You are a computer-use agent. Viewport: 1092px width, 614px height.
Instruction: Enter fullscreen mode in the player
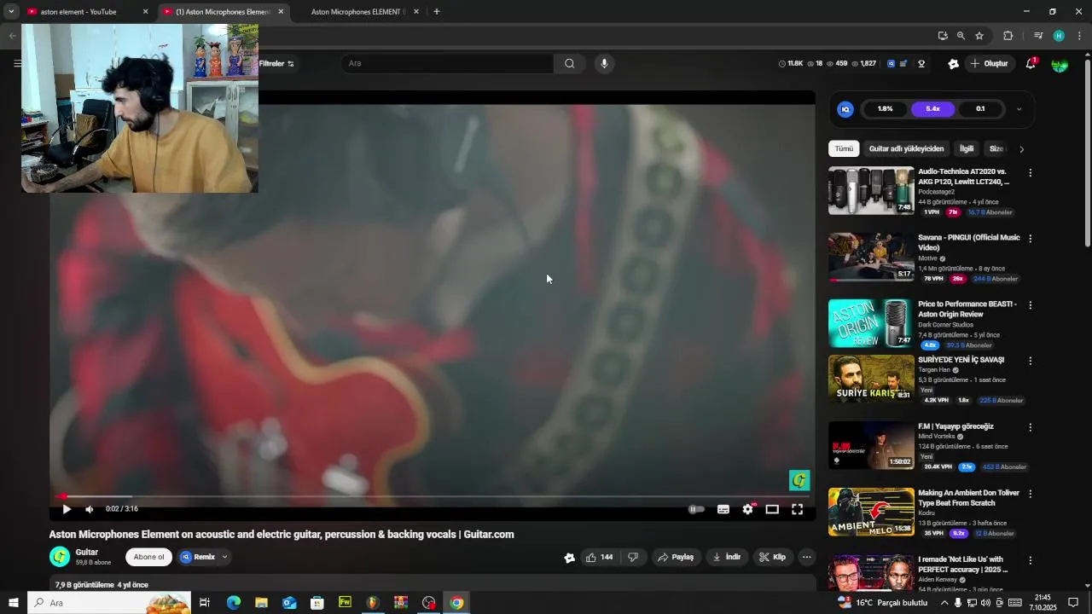tap(797, 509)
